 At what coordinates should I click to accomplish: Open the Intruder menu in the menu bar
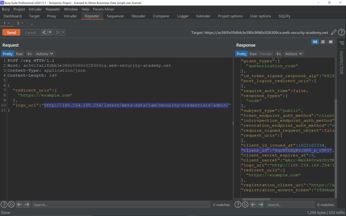[x=35, y=9]
